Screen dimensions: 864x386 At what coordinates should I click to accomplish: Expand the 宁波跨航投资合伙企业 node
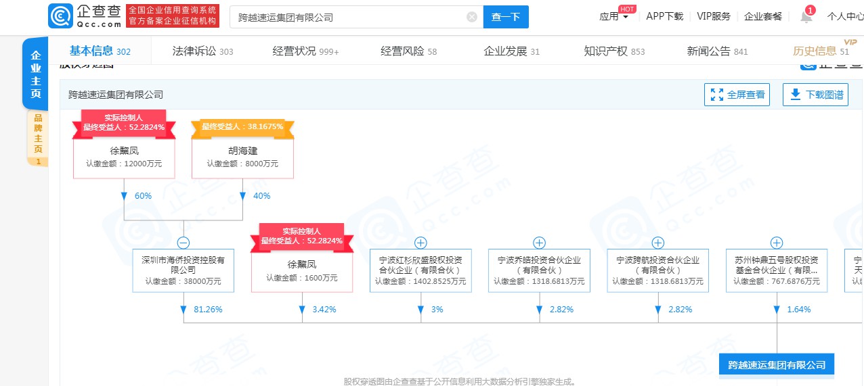point(657,243)
